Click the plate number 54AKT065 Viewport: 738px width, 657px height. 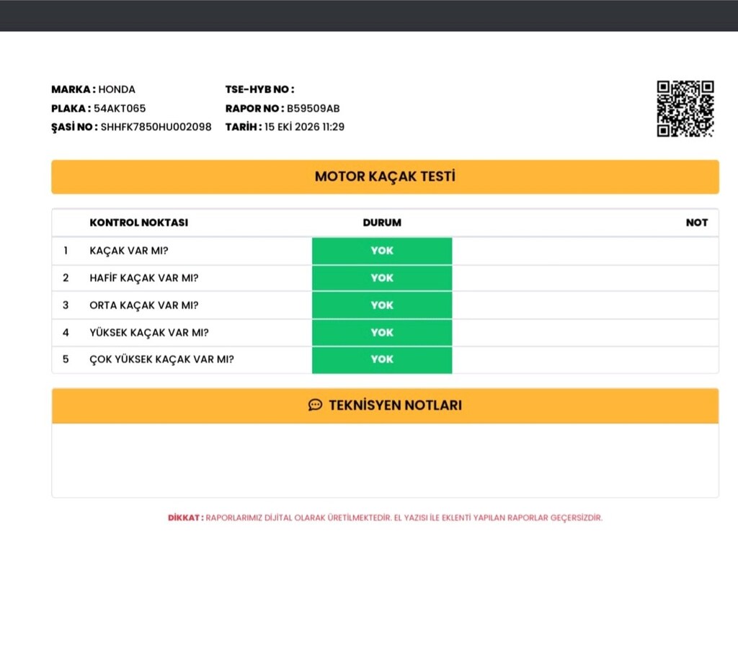pyautogui.click(x=120, y=108)
